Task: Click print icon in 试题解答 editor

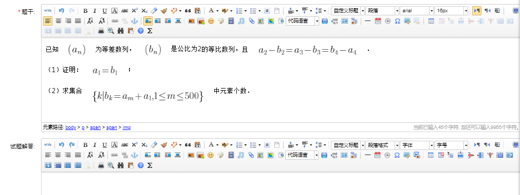Action: pos(101,165)
